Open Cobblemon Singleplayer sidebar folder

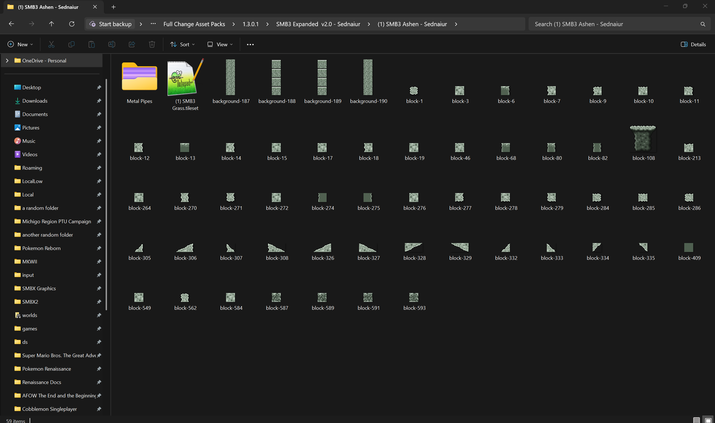(49, 409)
